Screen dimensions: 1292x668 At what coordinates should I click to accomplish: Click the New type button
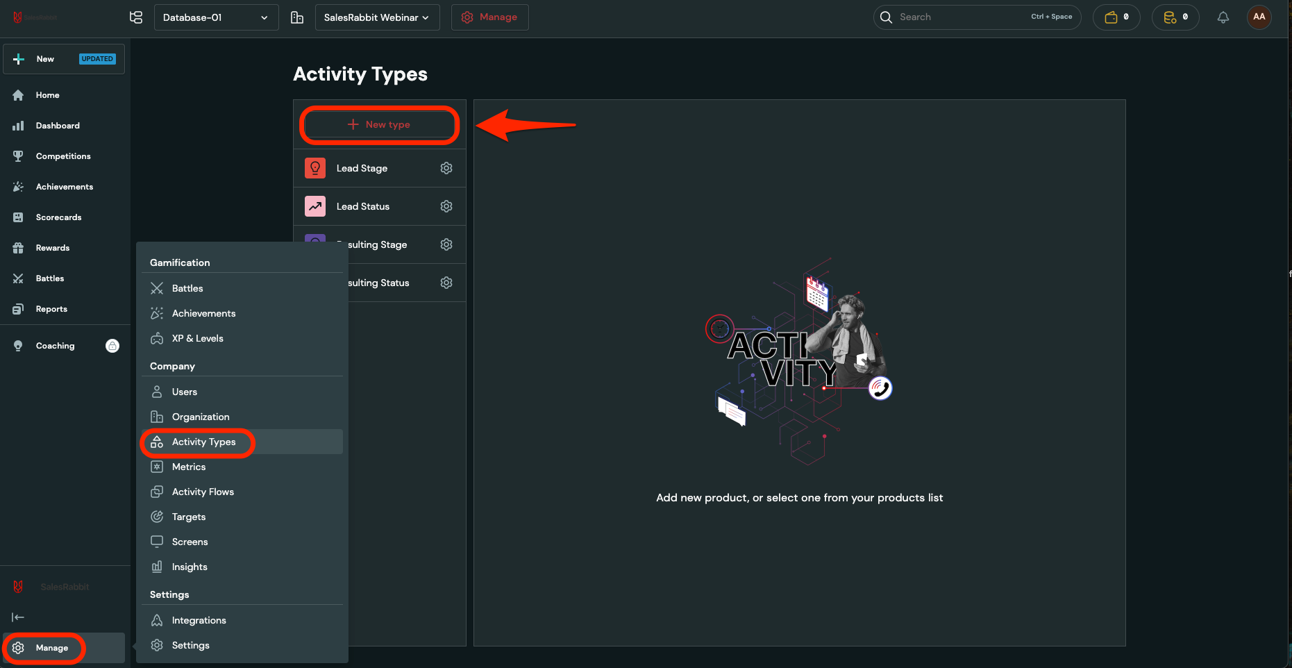379,125
